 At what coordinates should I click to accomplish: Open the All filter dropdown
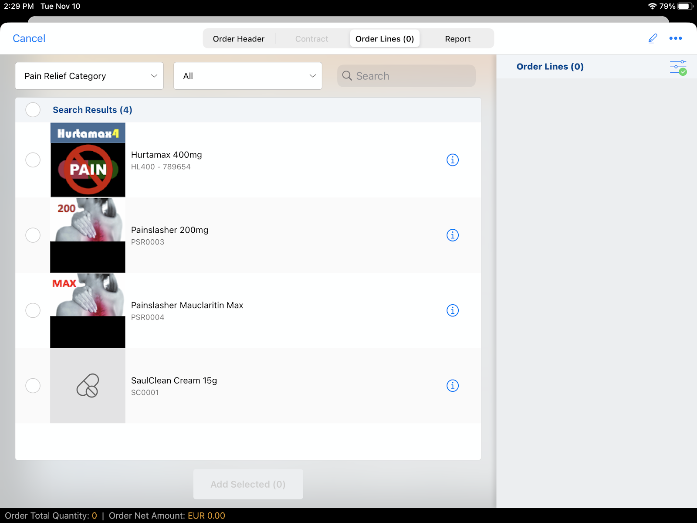click(247, 76)
